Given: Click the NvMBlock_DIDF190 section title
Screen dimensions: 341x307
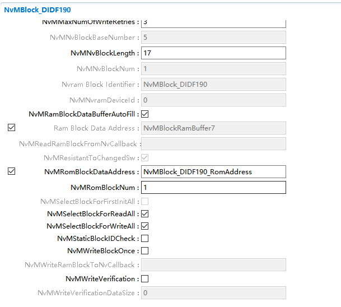Looking at the screenshot, I should coord(38,10).
